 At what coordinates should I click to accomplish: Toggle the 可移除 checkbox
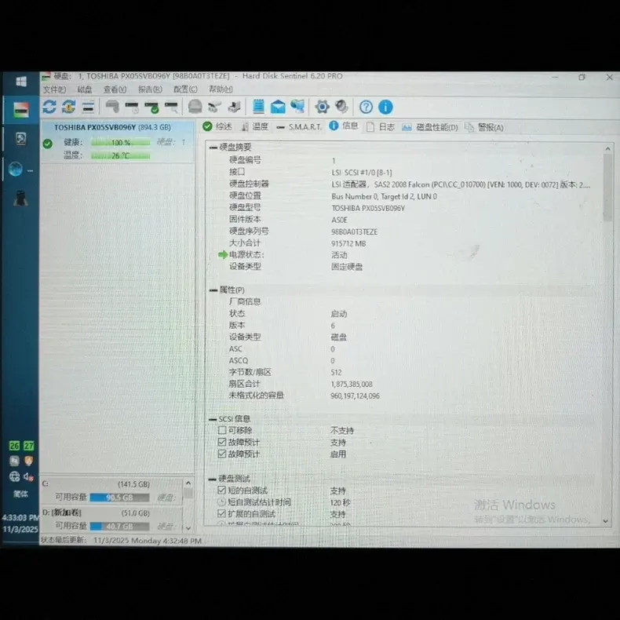222,430
